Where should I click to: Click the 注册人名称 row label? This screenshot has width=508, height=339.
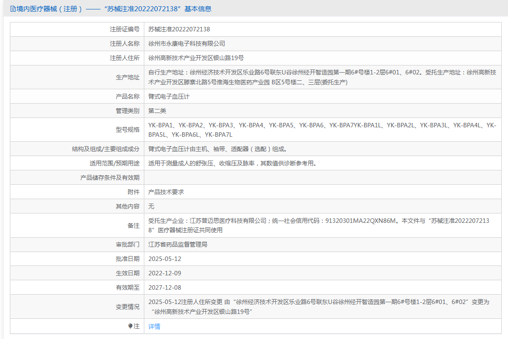click(x=125, y=43)
